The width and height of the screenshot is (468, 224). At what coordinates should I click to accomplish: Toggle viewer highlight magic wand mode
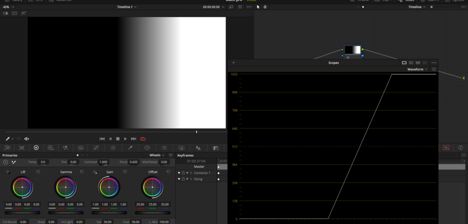coord(23,13)
